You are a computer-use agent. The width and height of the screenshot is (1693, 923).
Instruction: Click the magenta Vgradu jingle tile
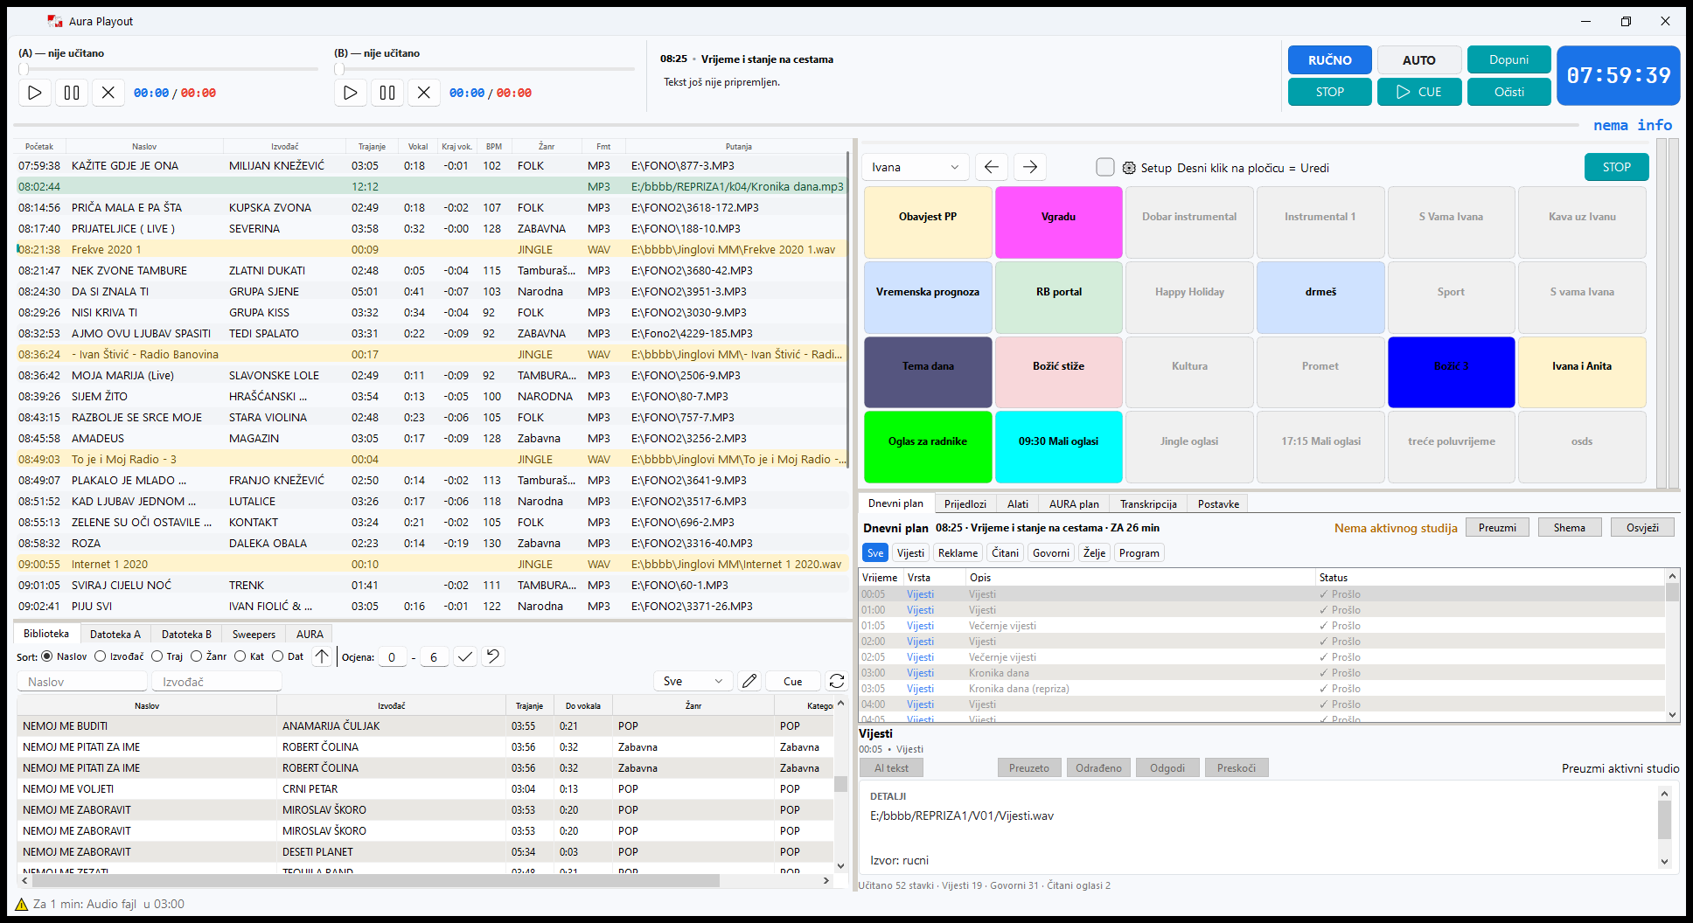(x=1059, y=222)
